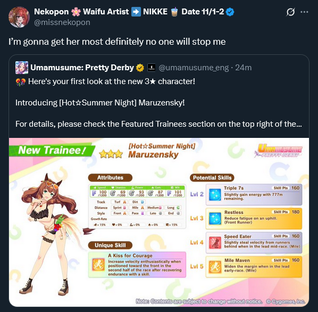Screen dimensions: 318x312
Task: Open the quoted tweet text about Maruzensky
Action: [158, 103]
